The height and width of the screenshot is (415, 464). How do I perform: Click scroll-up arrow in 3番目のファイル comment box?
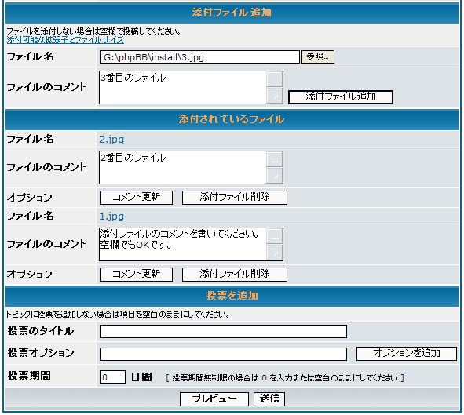pyautogui.click(x=275, y=79)
